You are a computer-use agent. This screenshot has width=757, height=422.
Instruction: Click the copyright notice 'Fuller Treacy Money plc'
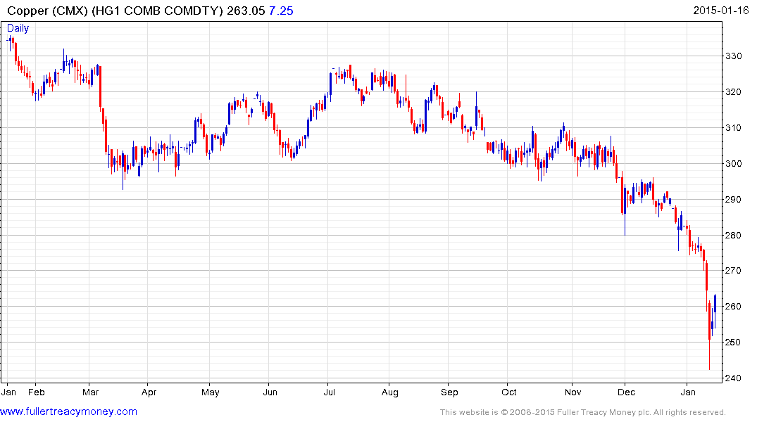pyautogui.click(x=603, y=412)
